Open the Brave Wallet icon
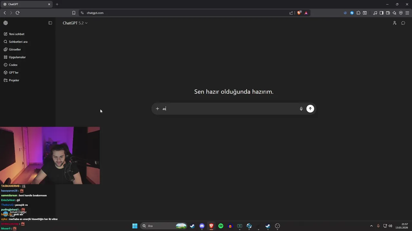This screenshot has height=231, width=412. (x=388, y=13)
